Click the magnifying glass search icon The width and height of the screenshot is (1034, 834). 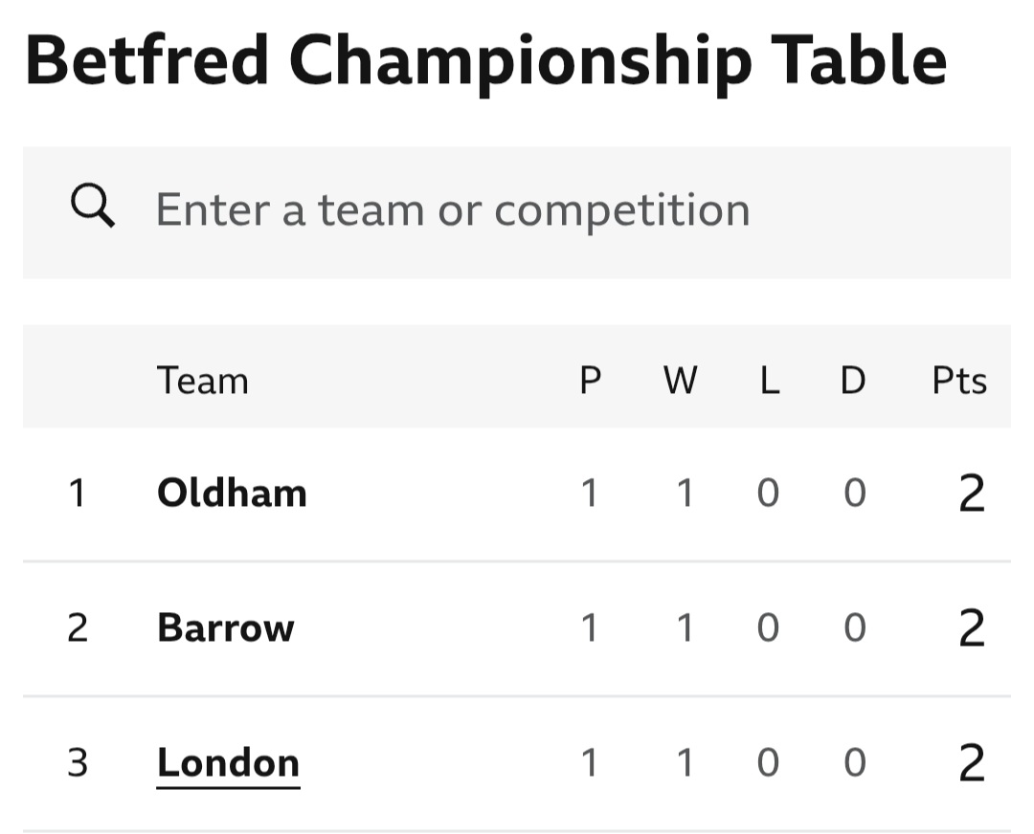93,207
